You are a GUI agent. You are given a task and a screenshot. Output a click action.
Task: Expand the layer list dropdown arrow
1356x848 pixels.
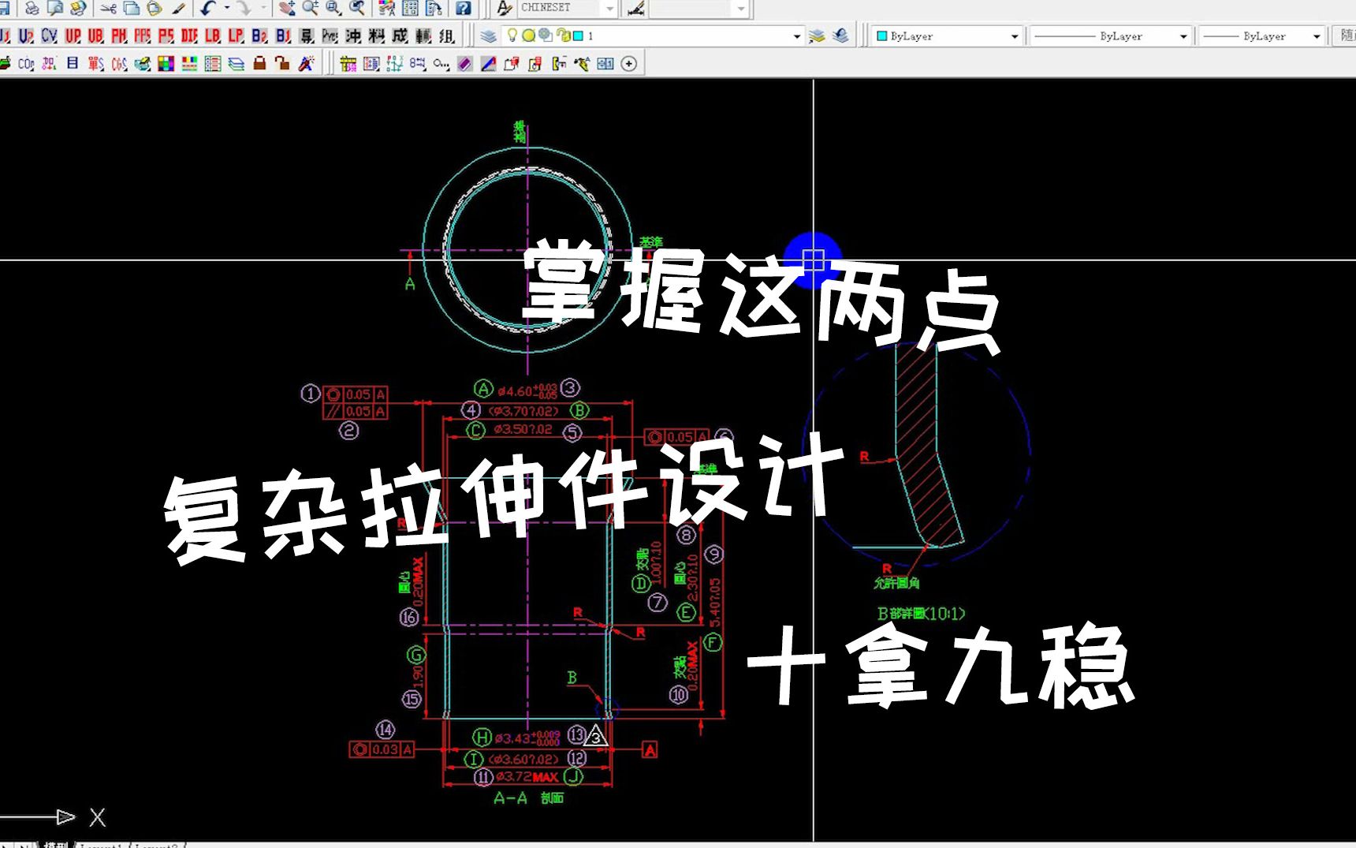click(796, 36)
